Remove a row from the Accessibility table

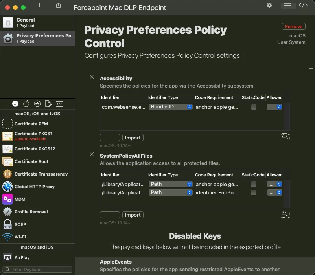[115, 138]
